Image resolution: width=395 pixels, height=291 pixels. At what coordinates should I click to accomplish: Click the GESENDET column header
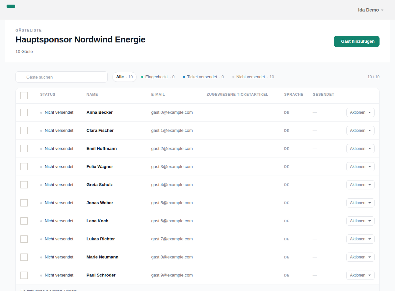click(323, 94)
